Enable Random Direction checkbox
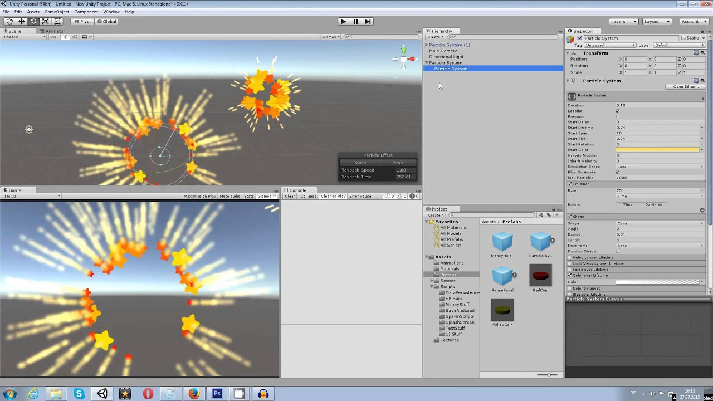The width and height of the screenshot is (713, 401). pos(618,251)
